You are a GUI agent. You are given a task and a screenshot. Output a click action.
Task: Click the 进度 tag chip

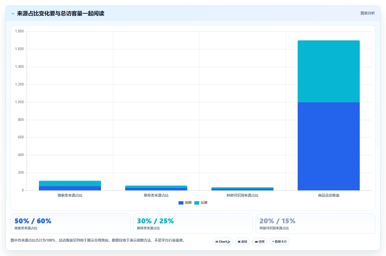click(260, 242)
